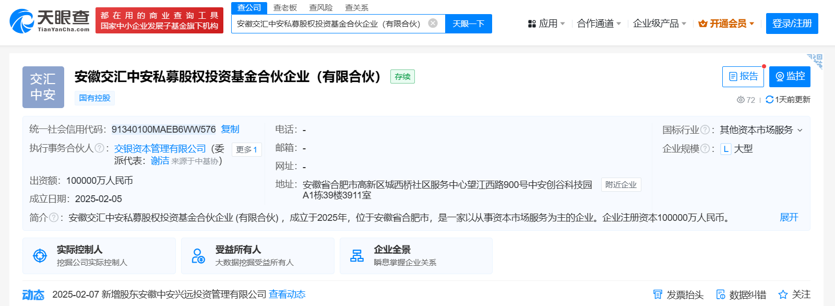This screenshot has width=835, height=306.
Task: Select the 查公司 tab
Action: point(249,8)
